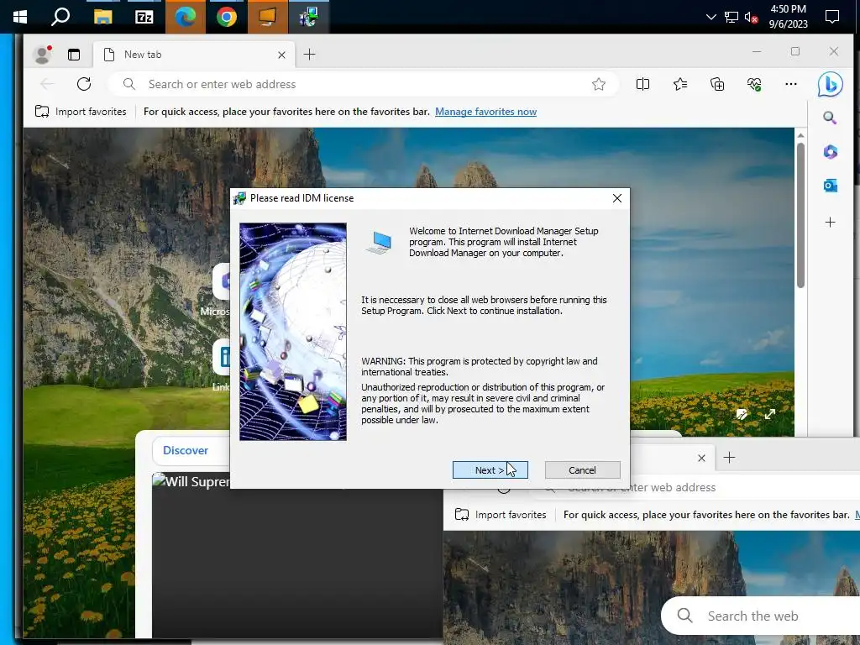Click the Edge page vertical scrollbar
The image size is (860, 645).
[800, 215]
